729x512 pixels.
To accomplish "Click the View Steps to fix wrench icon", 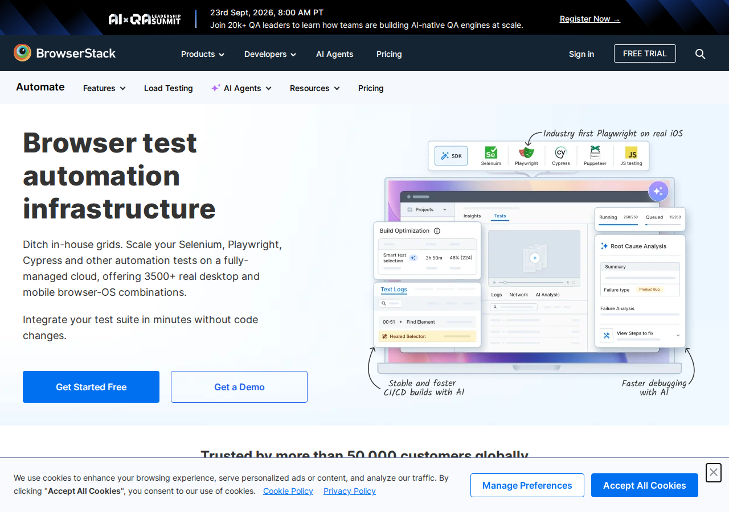I will coord(607,336).
